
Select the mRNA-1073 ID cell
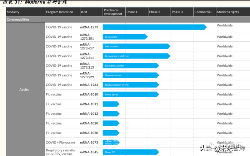click(89, 142)
